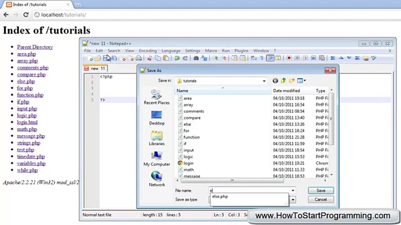This screenshot has height=225, width=401.
Task: Click Network in dialog sidebar
Action: [x=157, y=179]
